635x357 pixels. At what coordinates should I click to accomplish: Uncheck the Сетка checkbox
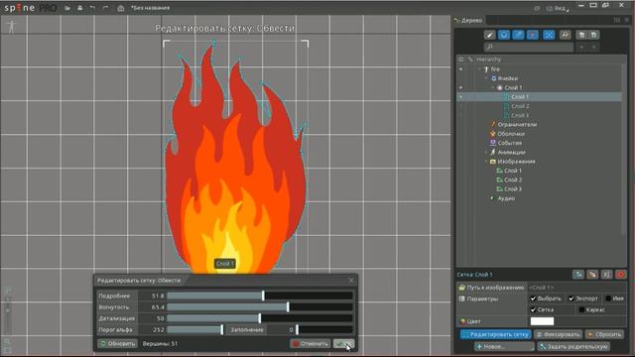(534, 310)
